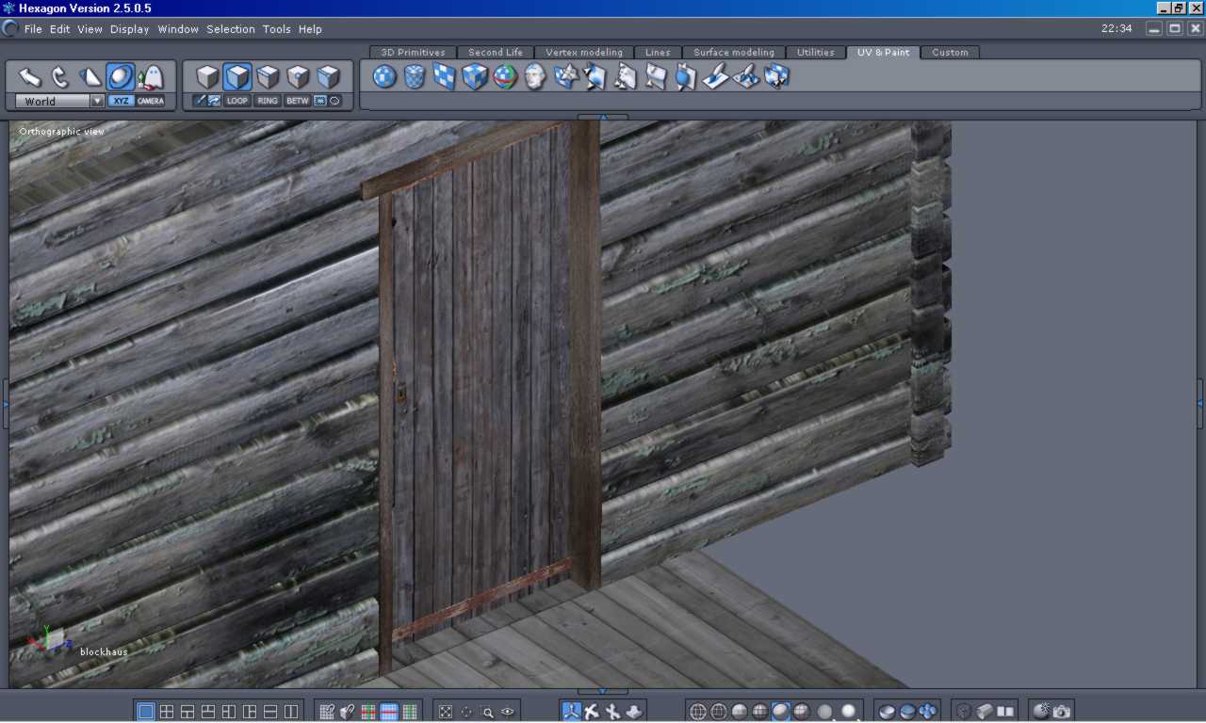Open the Second Life tab
Image resolution: width=1206 pixels, height=723 pixels.
point(496,53)
